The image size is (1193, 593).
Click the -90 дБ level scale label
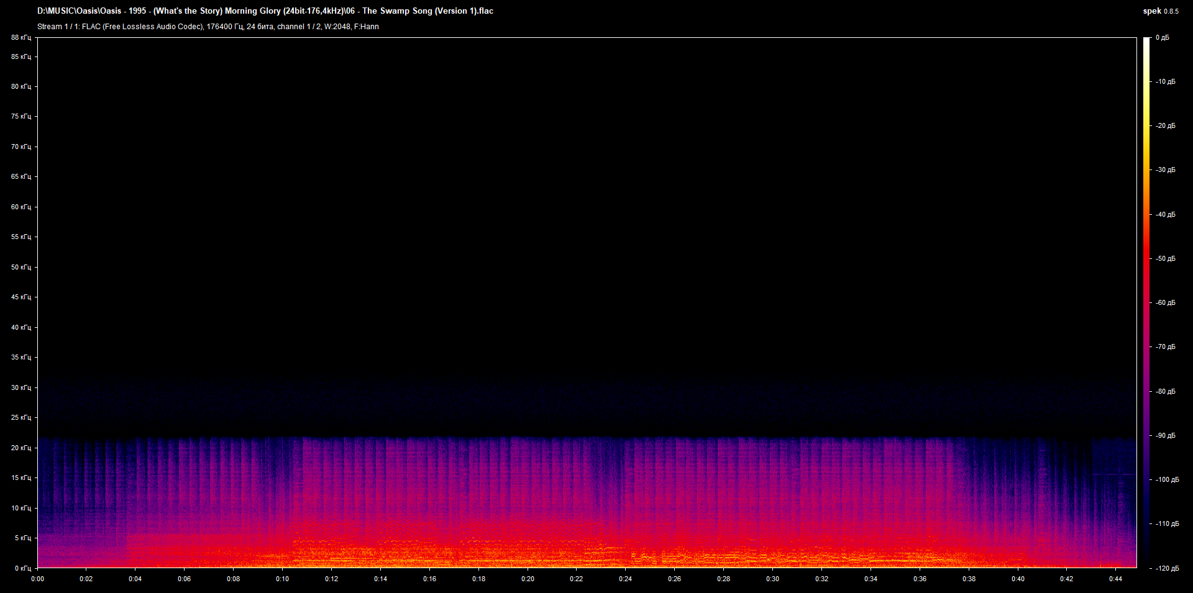[x=1165, y=436]
